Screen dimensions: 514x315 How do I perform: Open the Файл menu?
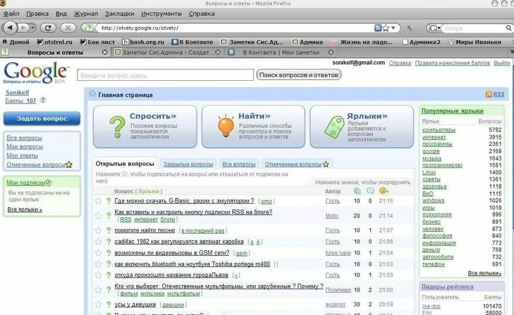pyautogui.click(x=11, y=13)
